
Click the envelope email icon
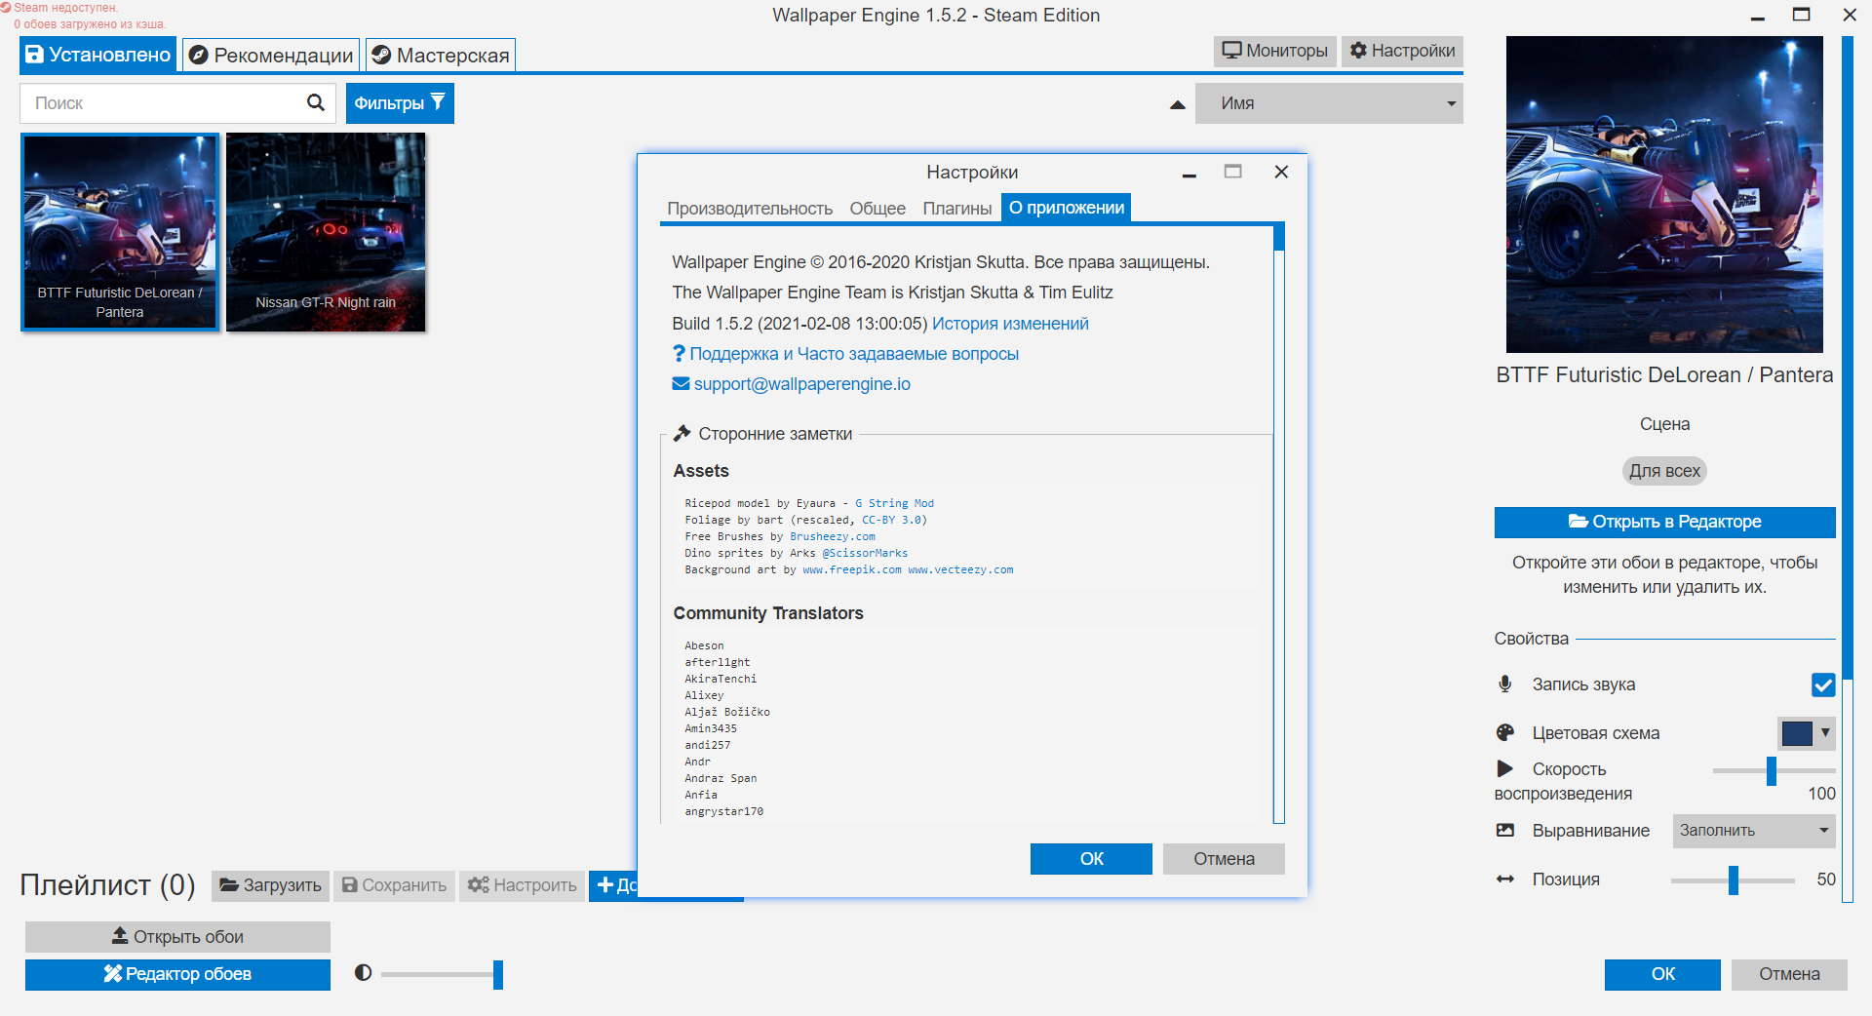pyautogui.click(x=681, y=383)
